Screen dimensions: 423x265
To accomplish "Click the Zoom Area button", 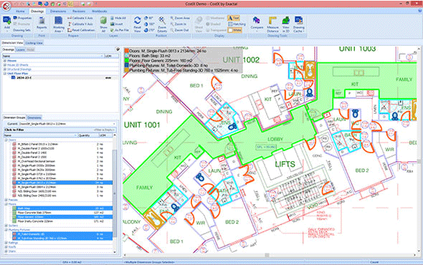I will click(180, 18).
